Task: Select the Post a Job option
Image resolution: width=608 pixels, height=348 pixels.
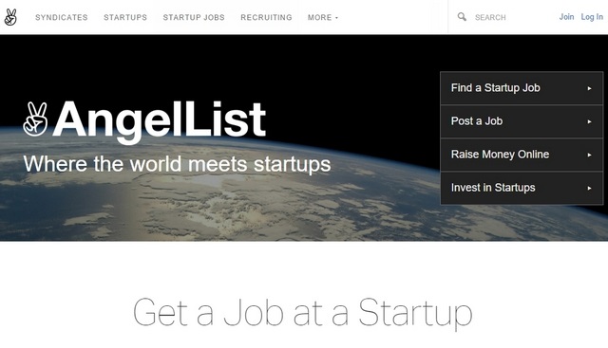Action: [522, 121]
